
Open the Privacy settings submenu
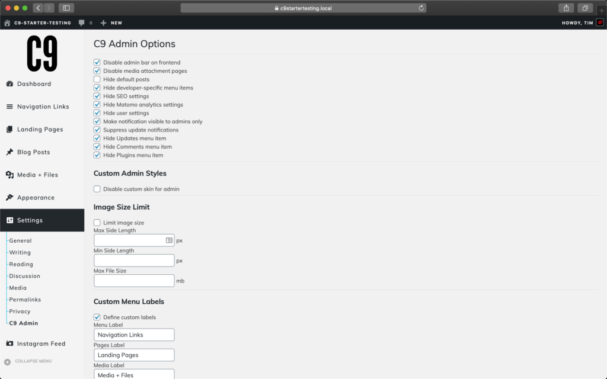[x=20, y=311]
